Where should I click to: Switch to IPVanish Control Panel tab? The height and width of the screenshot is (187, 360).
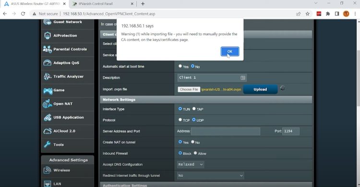click(96, 4)
